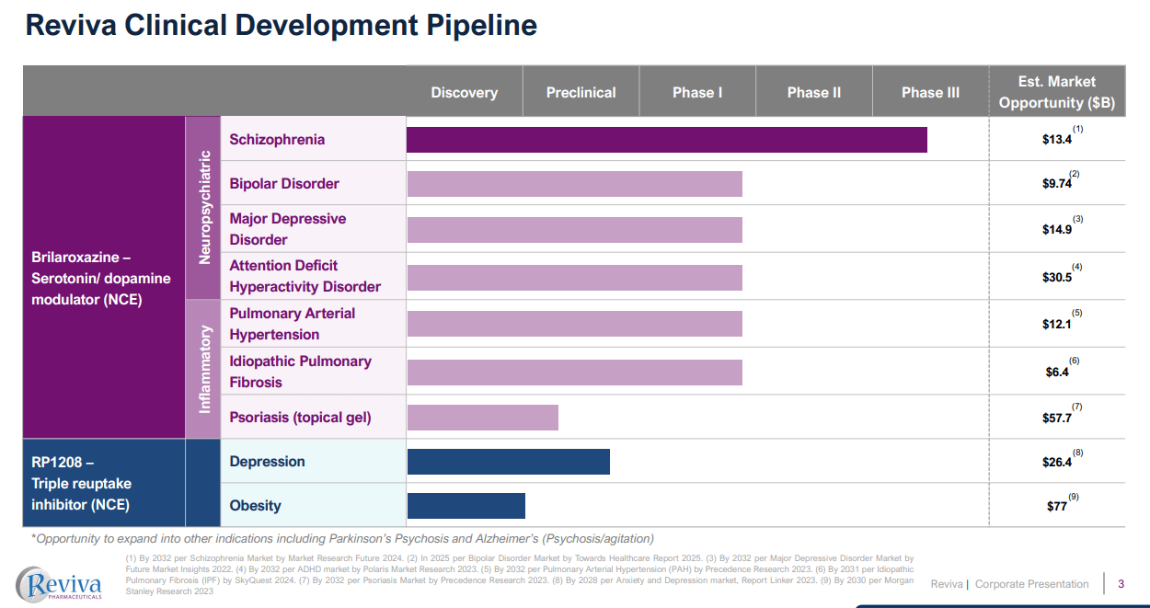The image size is (1150, 608).
Task: Click the Est. Market Opportunity ($B) header
Action: pyautogui.click(x=1057, y=92)
